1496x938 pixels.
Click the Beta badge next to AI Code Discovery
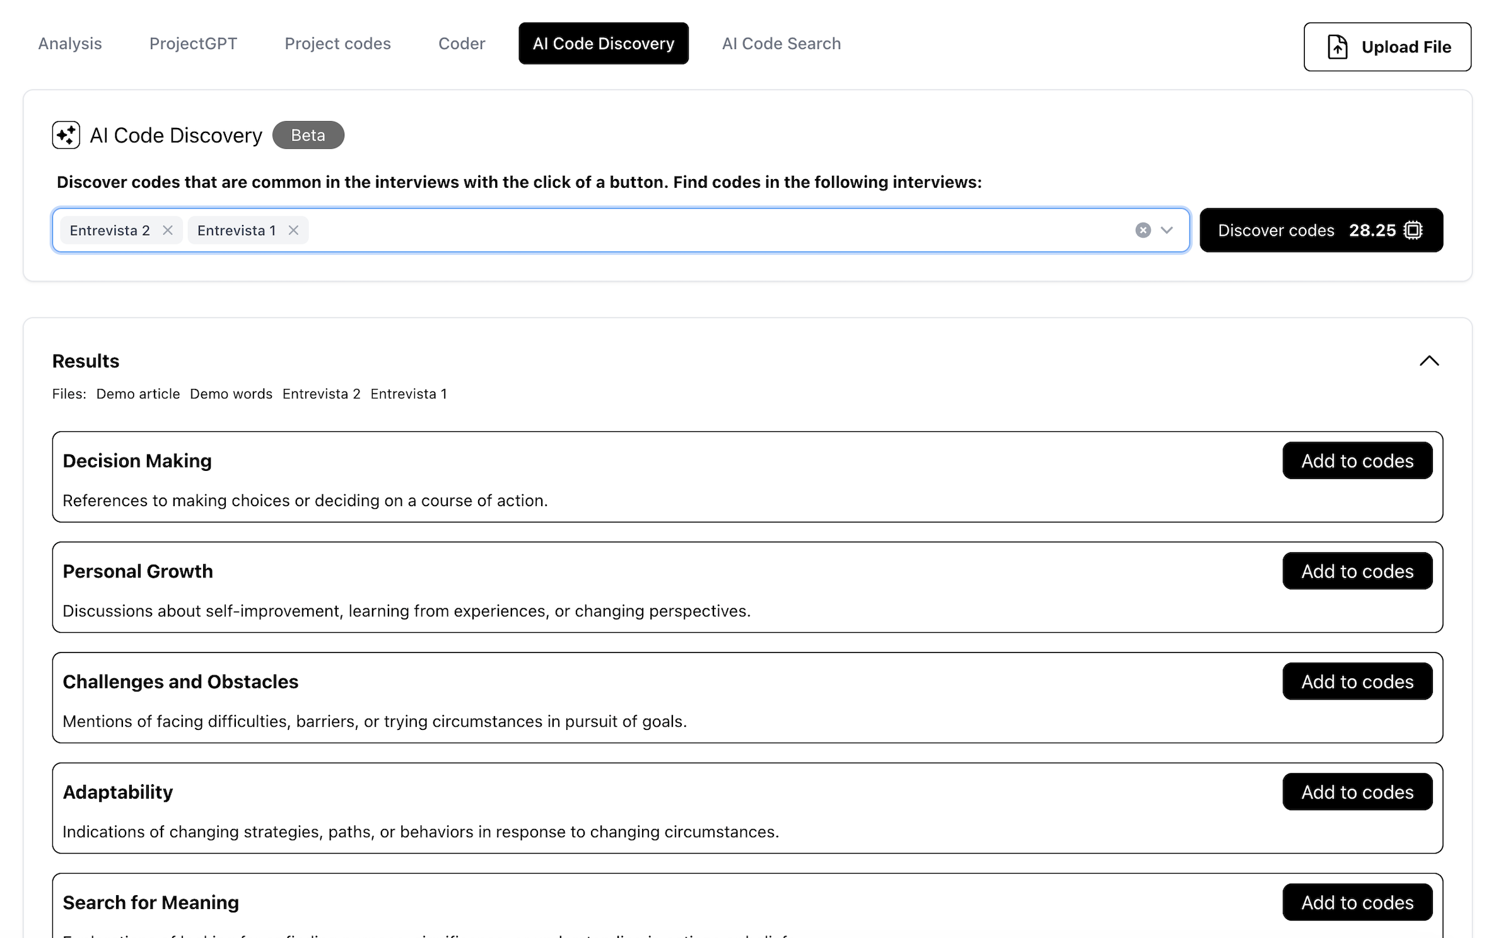pyautogui.click(x=308, y=135)
